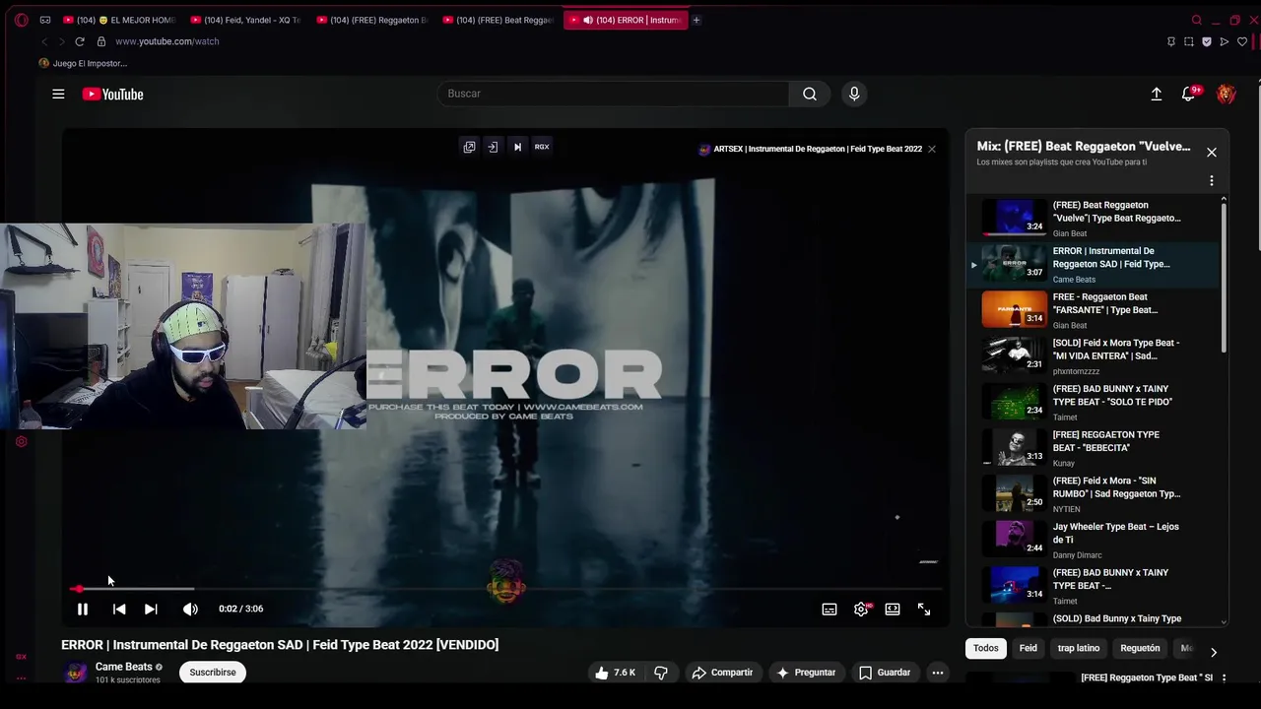
Task: Search tabs with the titlebar magnifier icon
Action: [1196, 20]
